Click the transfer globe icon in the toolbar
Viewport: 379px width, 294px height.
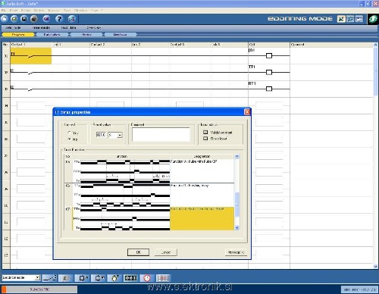click(72, 19)
